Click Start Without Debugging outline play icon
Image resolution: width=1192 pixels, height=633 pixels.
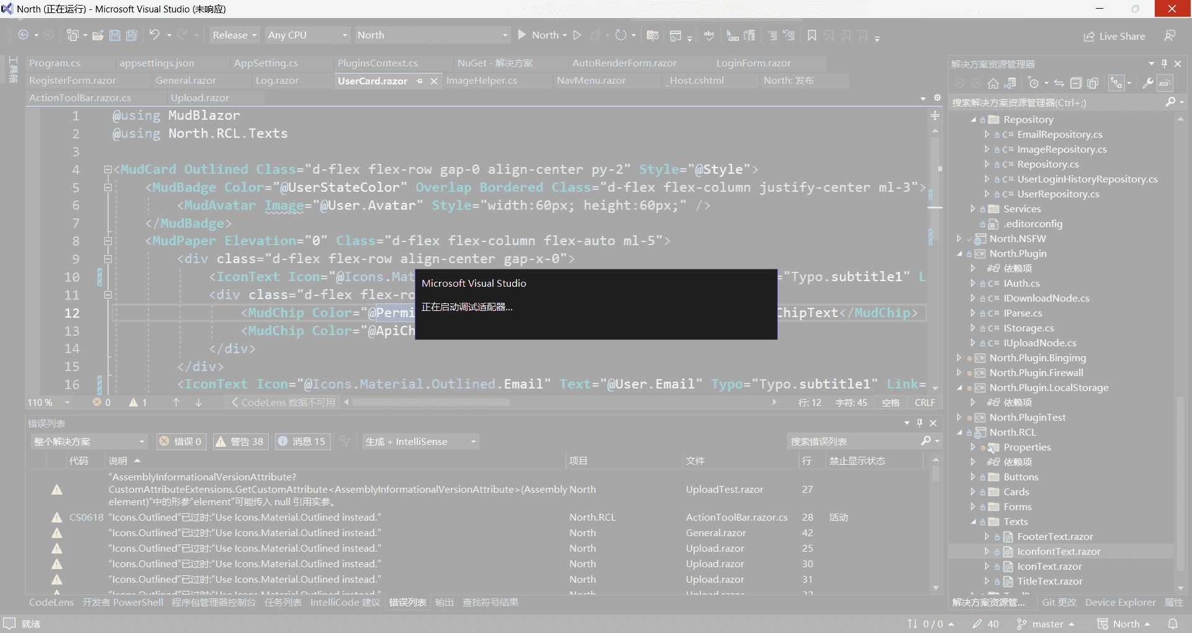tap(577, 35)
